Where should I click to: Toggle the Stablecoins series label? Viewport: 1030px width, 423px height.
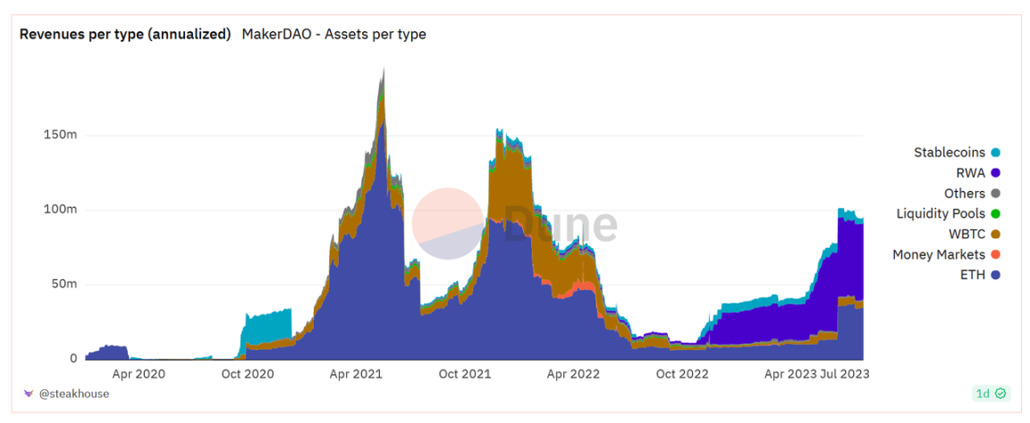(949, 153)
